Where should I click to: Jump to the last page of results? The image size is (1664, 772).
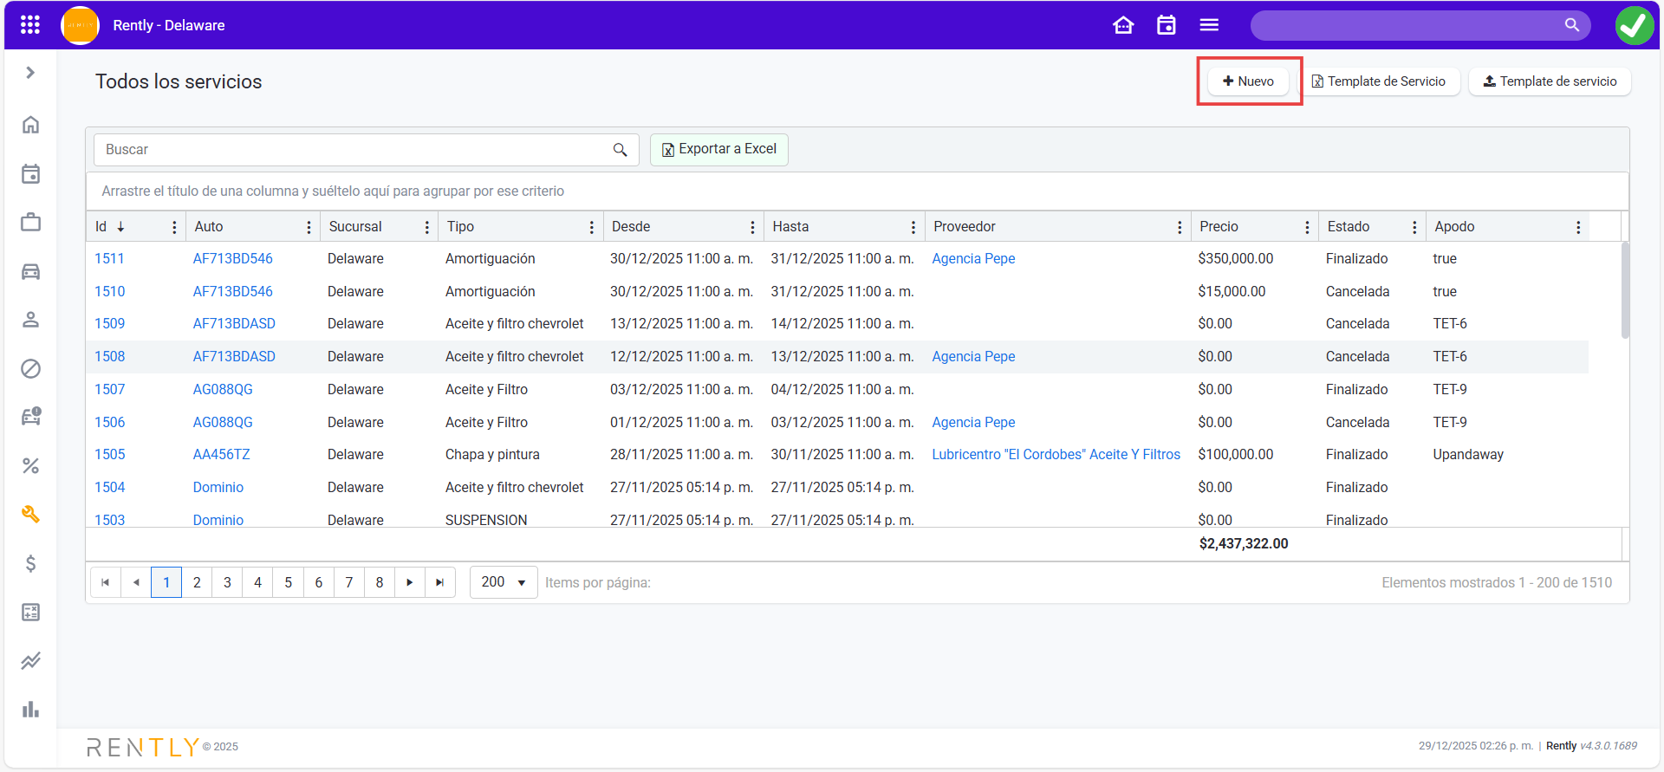coord(440,582)
